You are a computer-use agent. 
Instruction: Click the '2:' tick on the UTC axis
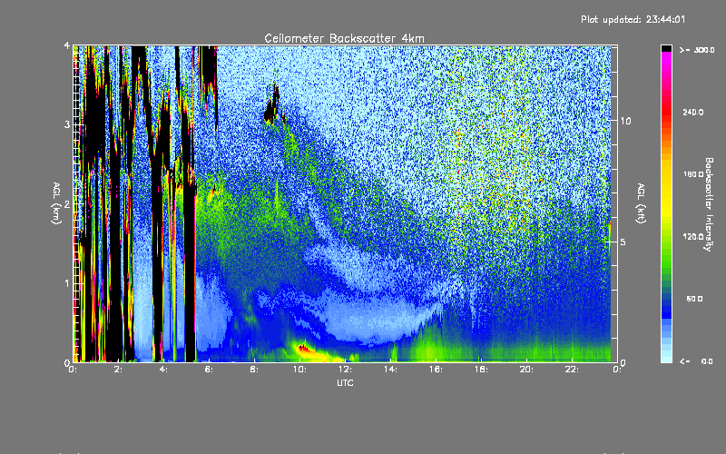(x=118, y=370)
